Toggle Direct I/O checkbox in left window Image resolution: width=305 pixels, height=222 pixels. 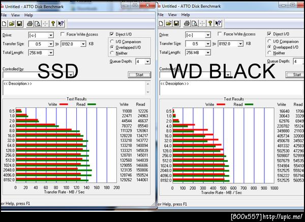tap(112, 34)
